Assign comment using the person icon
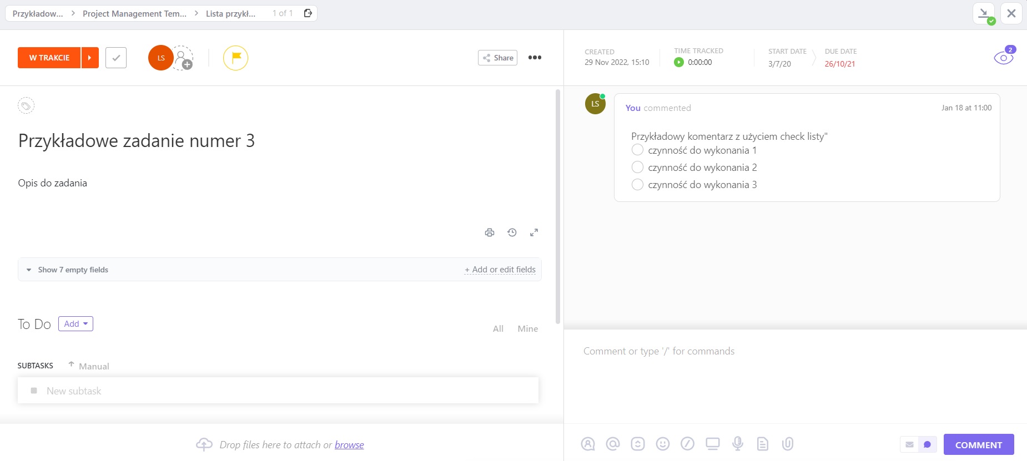 (588, 444)
